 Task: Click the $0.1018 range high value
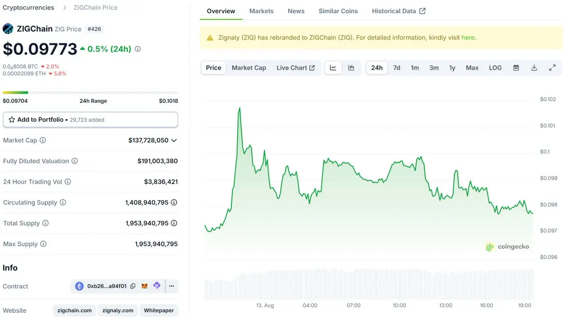coord(169,100)
